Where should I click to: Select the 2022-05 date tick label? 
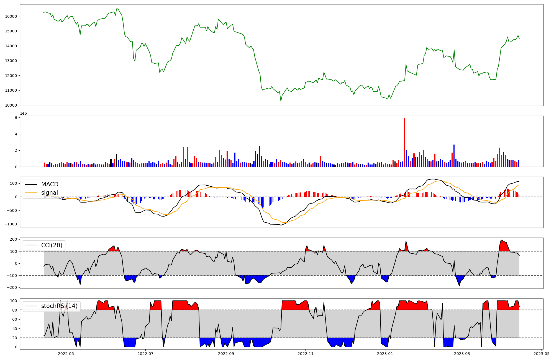click(x=66, y=354)
